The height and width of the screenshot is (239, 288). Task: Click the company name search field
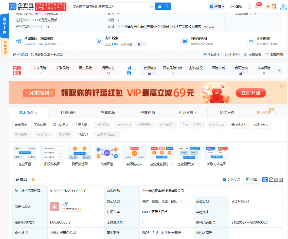pos(110,6)
